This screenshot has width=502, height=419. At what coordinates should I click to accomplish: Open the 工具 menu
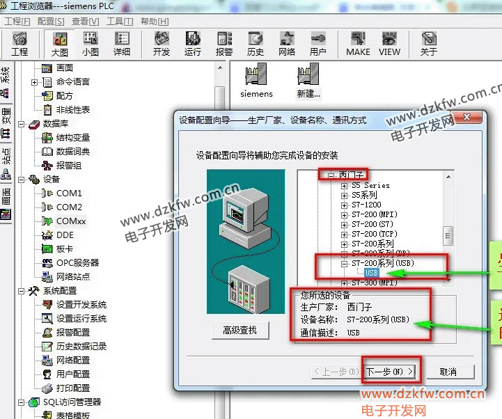point(118,22)
